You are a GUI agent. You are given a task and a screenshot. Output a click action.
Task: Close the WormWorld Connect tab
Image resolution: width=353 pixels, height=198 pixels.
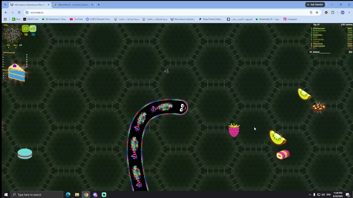point(92,5)
